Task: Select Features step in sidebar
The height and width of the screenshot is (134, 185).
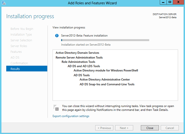Action: tap(16, 52)
